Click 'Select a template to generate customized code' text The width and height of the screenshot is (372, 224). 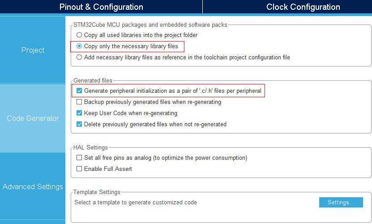point(136,203)
